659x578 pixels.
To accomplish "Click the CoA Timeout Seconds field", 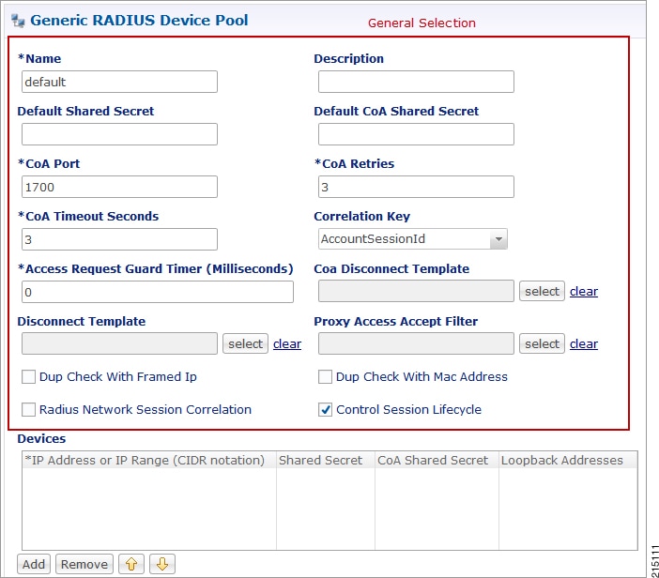I will [119, 239].
